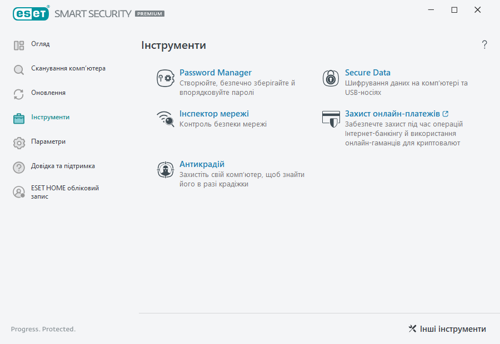Click the Secure Data heading link
Screen dimensions: 500x344
coord(367,72)
